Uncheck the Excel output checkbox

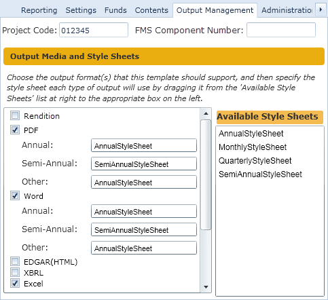(x=15, y=283)
